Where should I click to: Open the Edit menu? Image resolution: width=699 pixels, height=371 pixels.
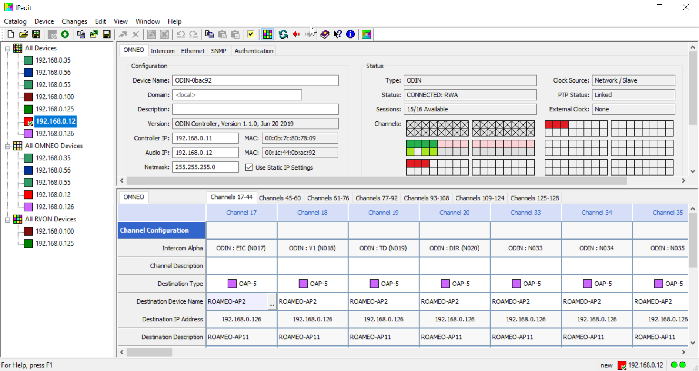point(100,21)
